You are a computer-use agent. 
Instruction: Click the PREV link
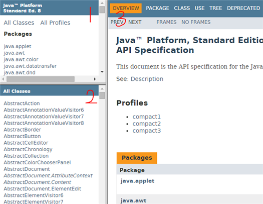pos(117,22)
